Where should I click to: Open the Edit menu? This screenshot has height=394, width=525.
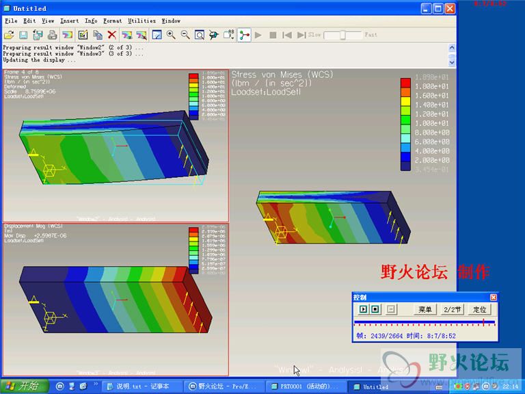click(29, 21)
